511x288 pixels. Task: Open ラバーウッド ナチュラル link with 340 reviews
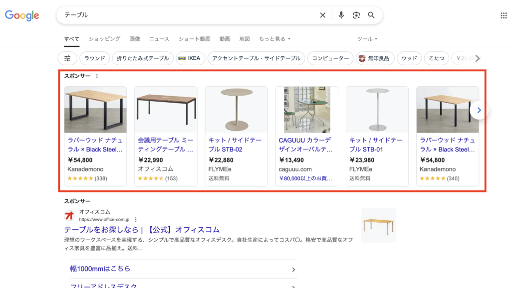[x=448, y=145]
